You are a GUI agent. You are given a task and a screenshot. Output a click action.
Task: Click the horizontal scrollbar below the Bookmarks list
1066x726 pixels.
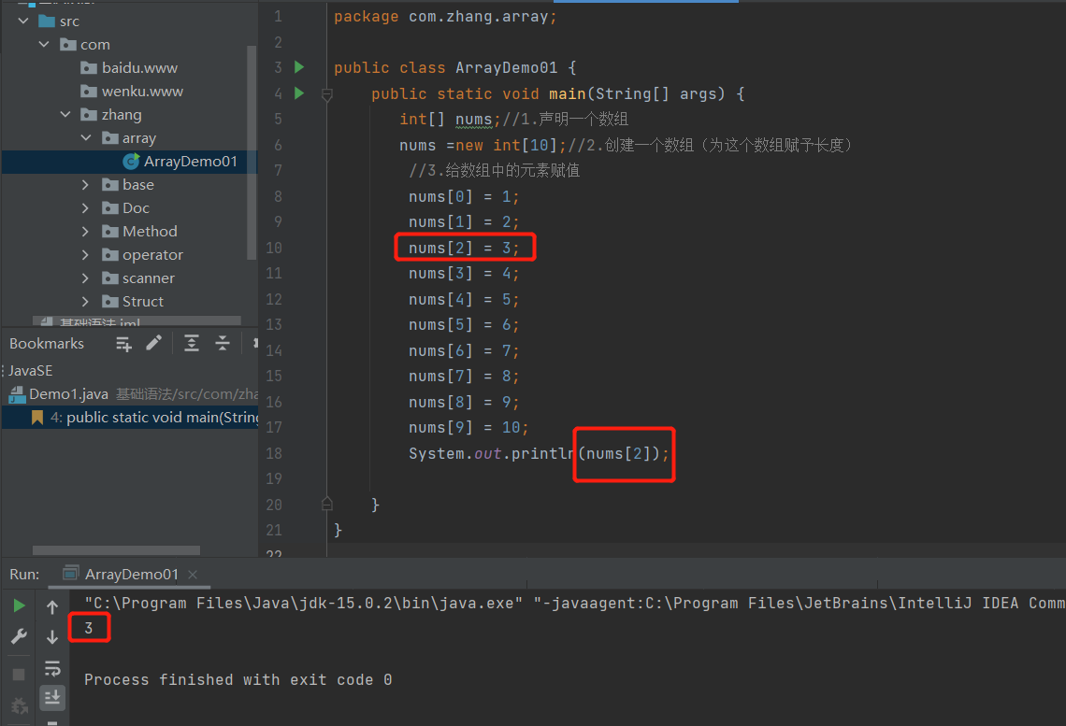pyautogui.click(x=116, y=550)
